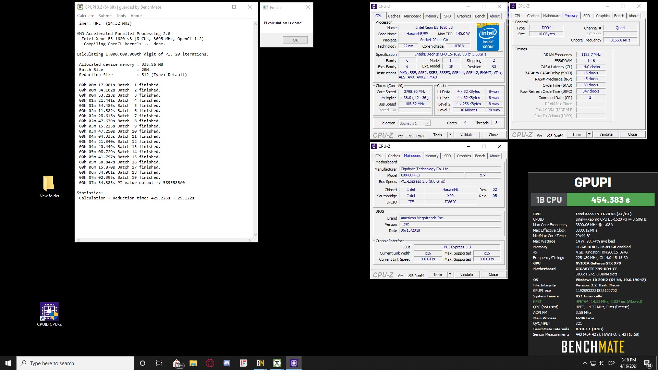
Task: Click the 454.383 s result bar in BenchMate
Action: click(x=610, y=200)
